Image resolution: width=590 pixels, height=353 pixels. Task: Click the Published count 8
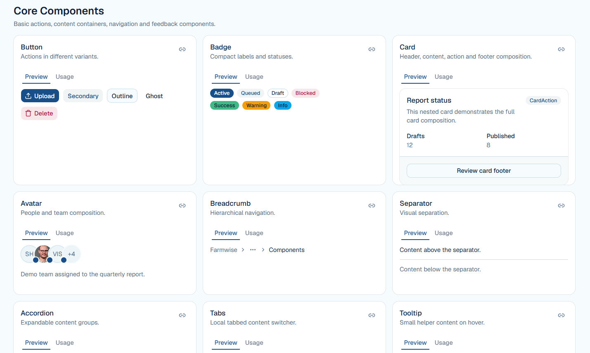pos(488,145)
